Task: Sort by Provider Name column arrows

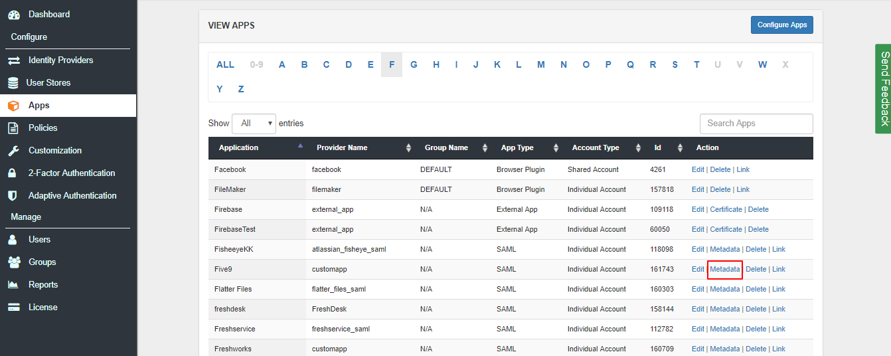Action: (x=408, y=148)
